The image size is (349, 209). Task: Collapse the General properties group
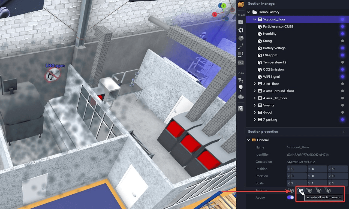tap(248, 140)
